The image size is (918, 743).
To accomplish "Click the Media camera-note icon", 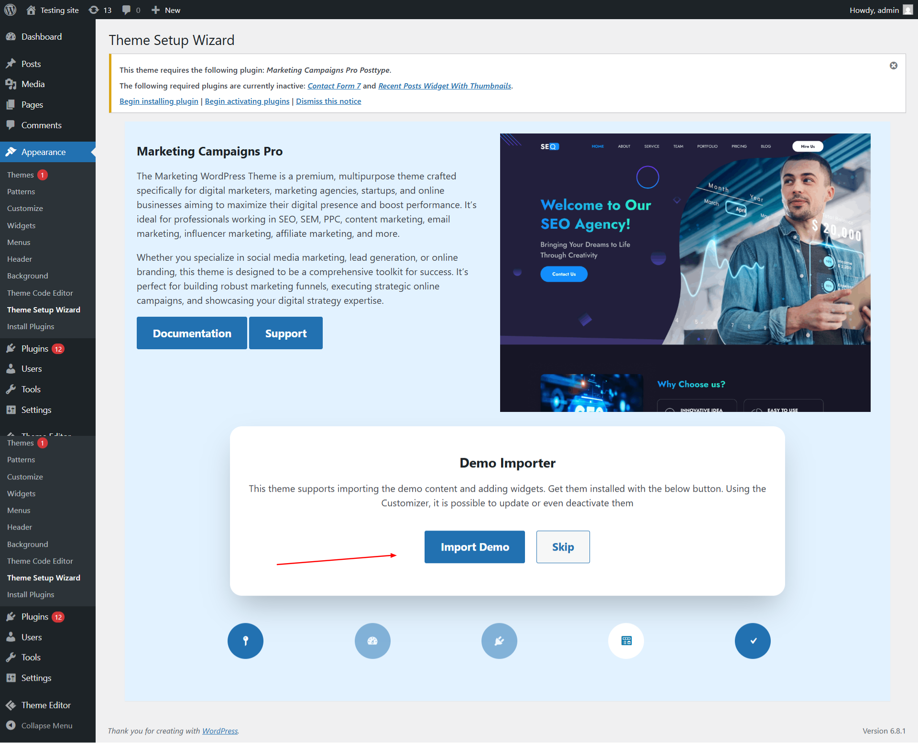I will 11,84.
